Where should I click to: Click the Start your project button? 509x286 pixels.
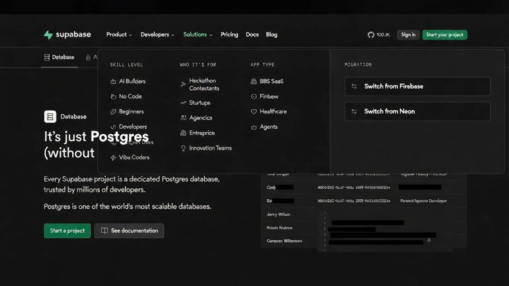[x=445, y=35]
